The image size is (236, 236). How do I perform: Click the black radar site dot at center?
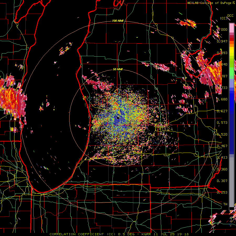click(118, 118)
